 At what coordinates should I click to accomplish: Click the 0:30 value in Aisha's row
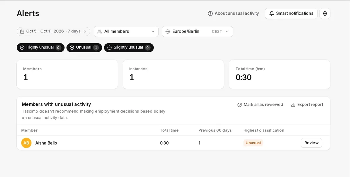click(x=164, y=143)
